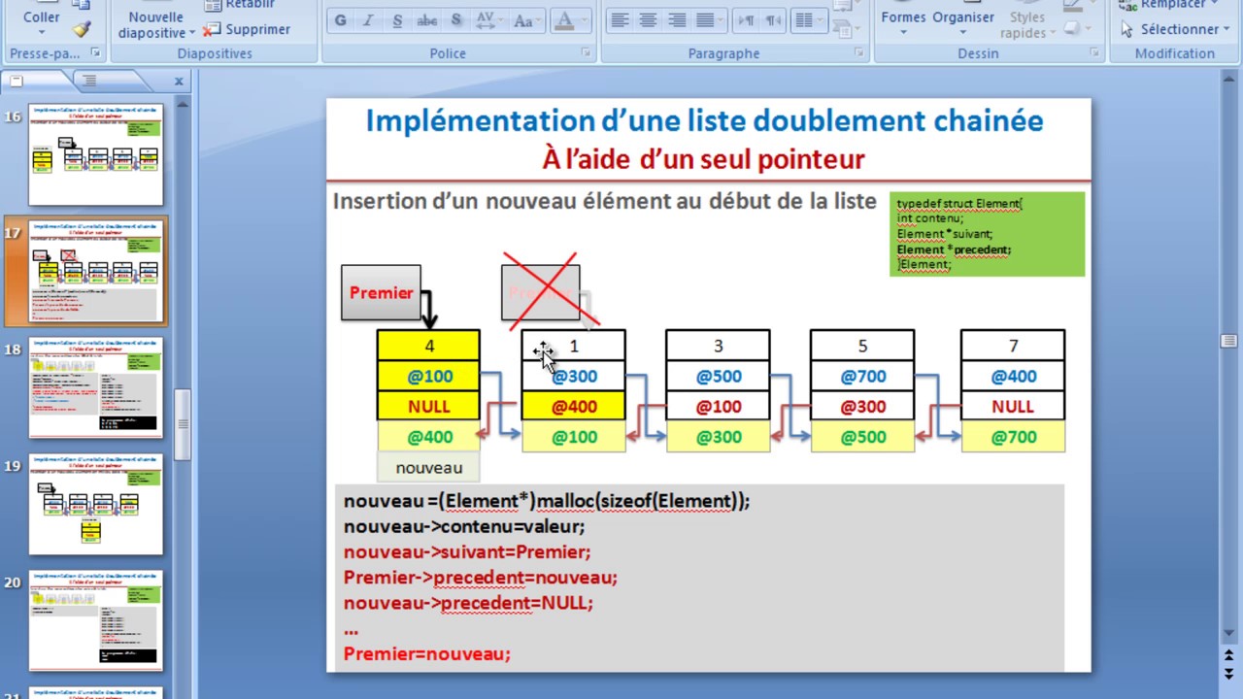Align text left
Image resolution: width=1243 pixels, height=699 pixels.
(620, 20)
